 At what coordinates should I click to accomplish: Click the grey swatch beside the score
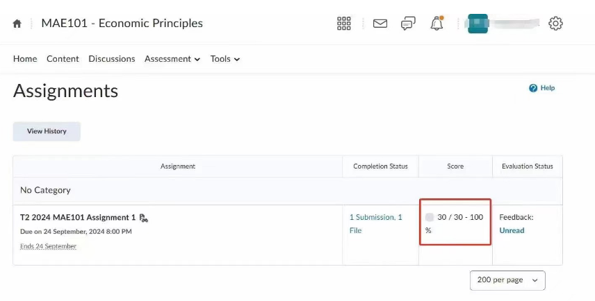click(430, 218)
